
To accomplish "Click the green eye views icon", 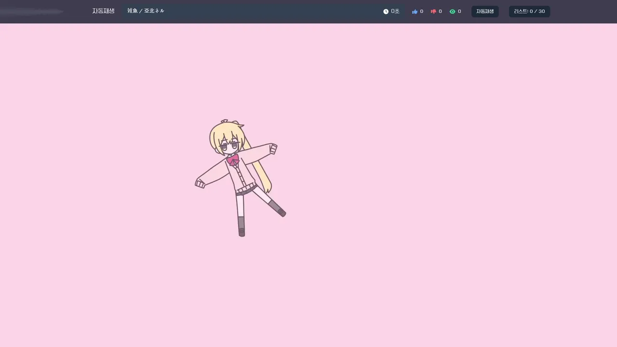I will pos(452,12).
